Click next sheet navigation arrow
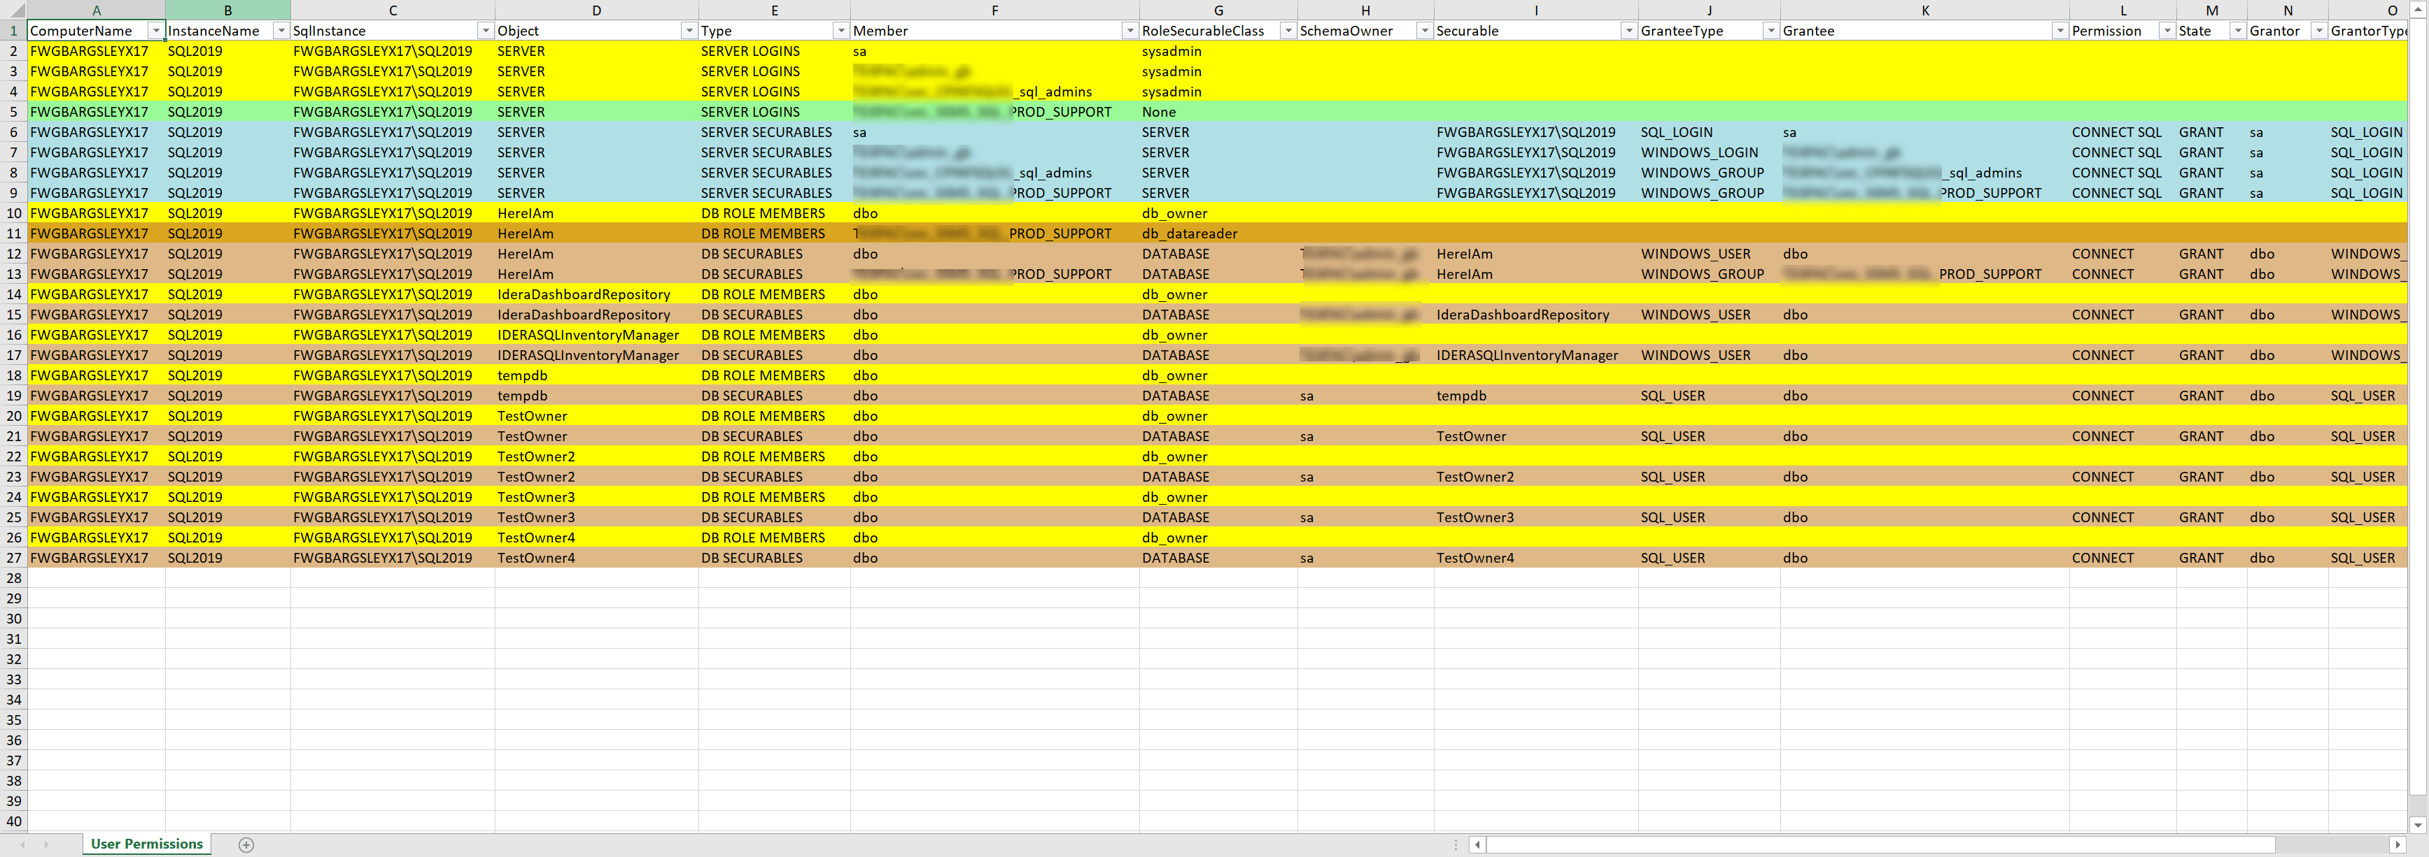 tap(45, 844)
